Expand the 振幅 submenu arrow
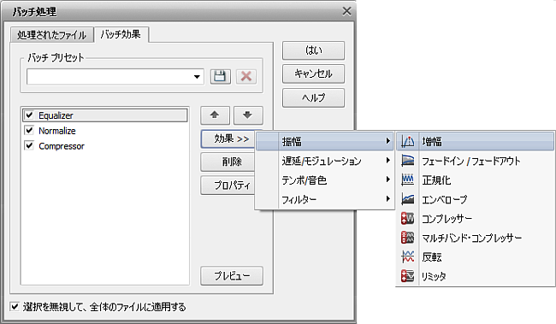Viewport: 556px width, 324px height. point(388,141)
